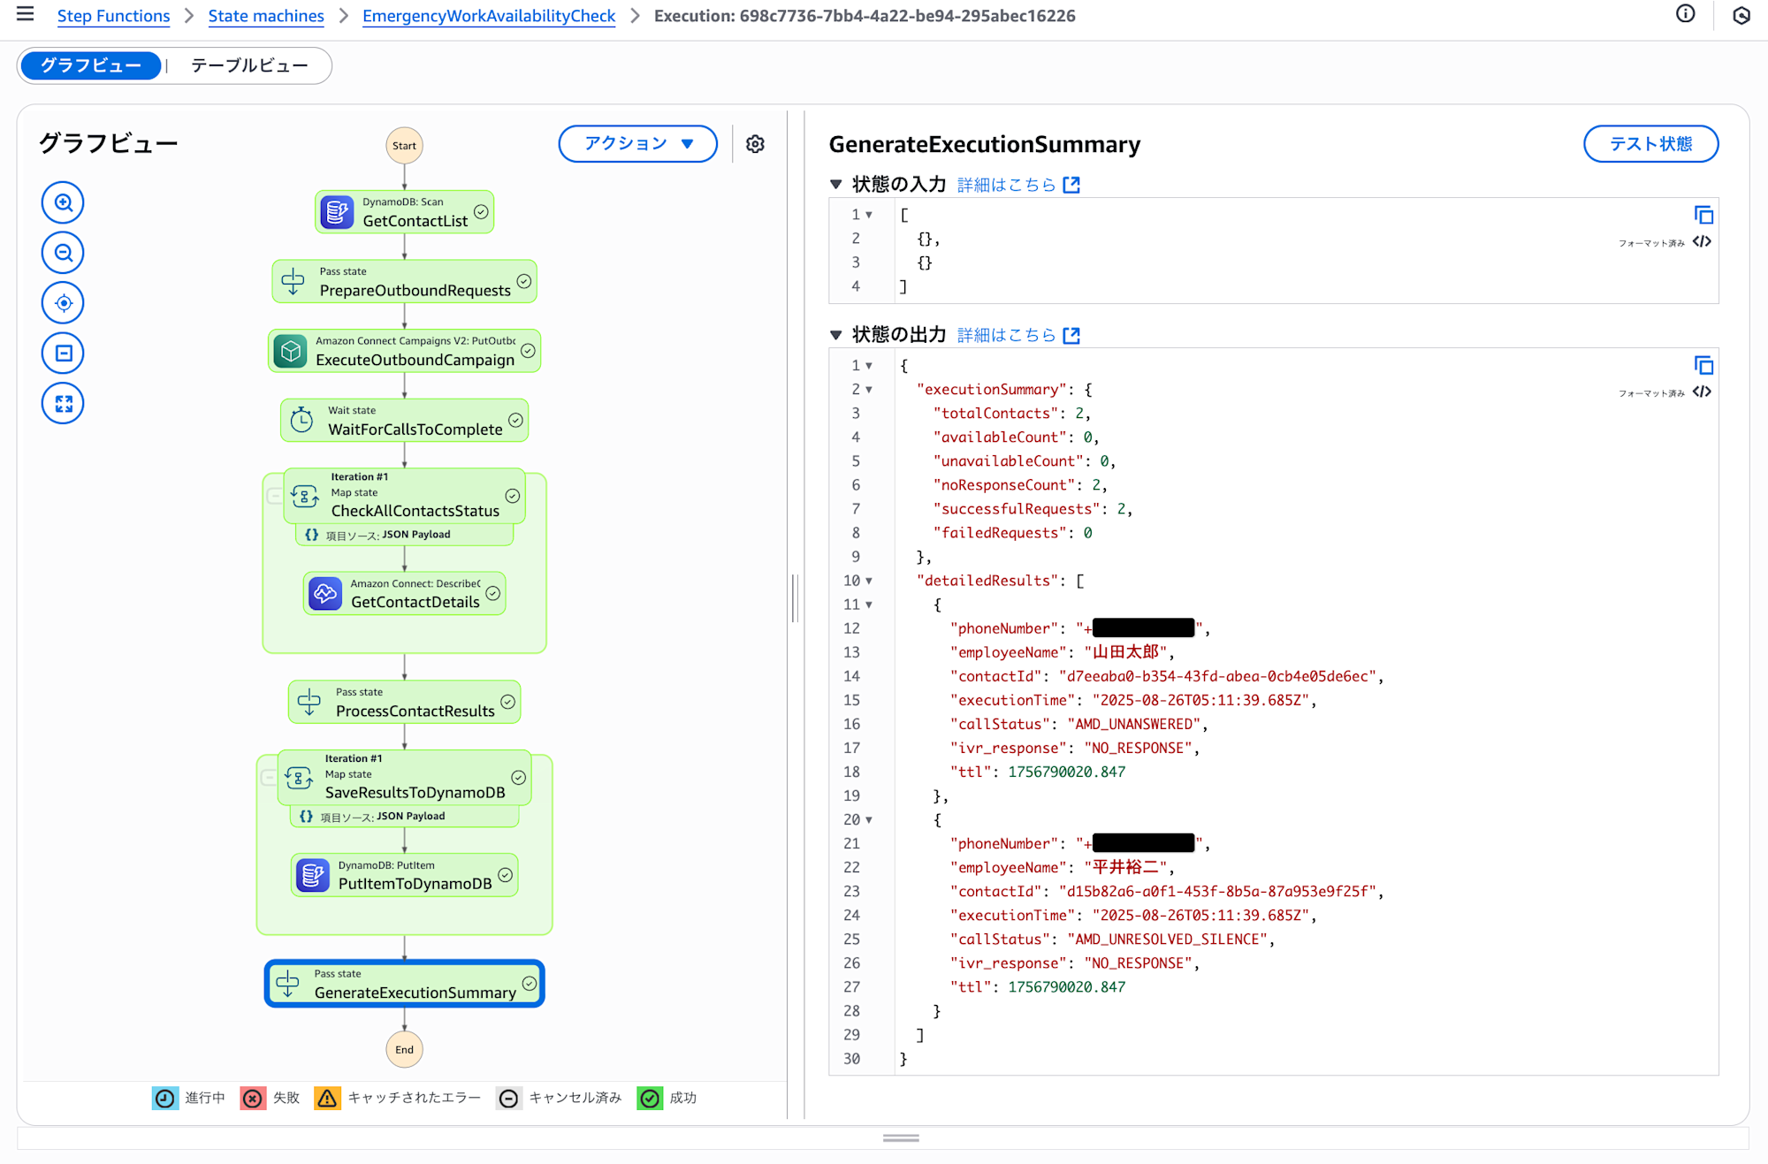Click the End node
This screenshot has height=1164, width=1768.
point(404,1050)
